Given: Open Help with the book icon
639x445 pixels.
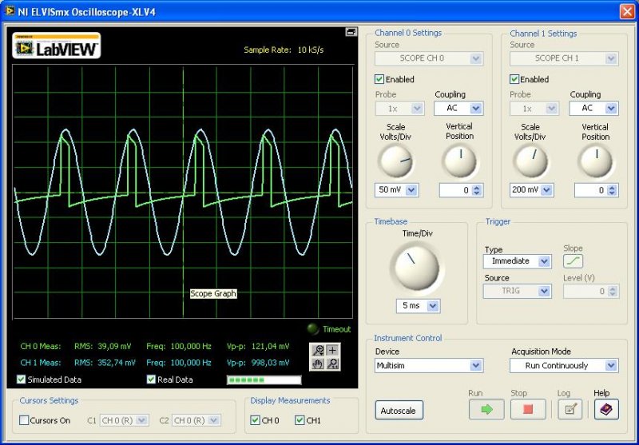Looking at the screenshot, I should [606, 409].
